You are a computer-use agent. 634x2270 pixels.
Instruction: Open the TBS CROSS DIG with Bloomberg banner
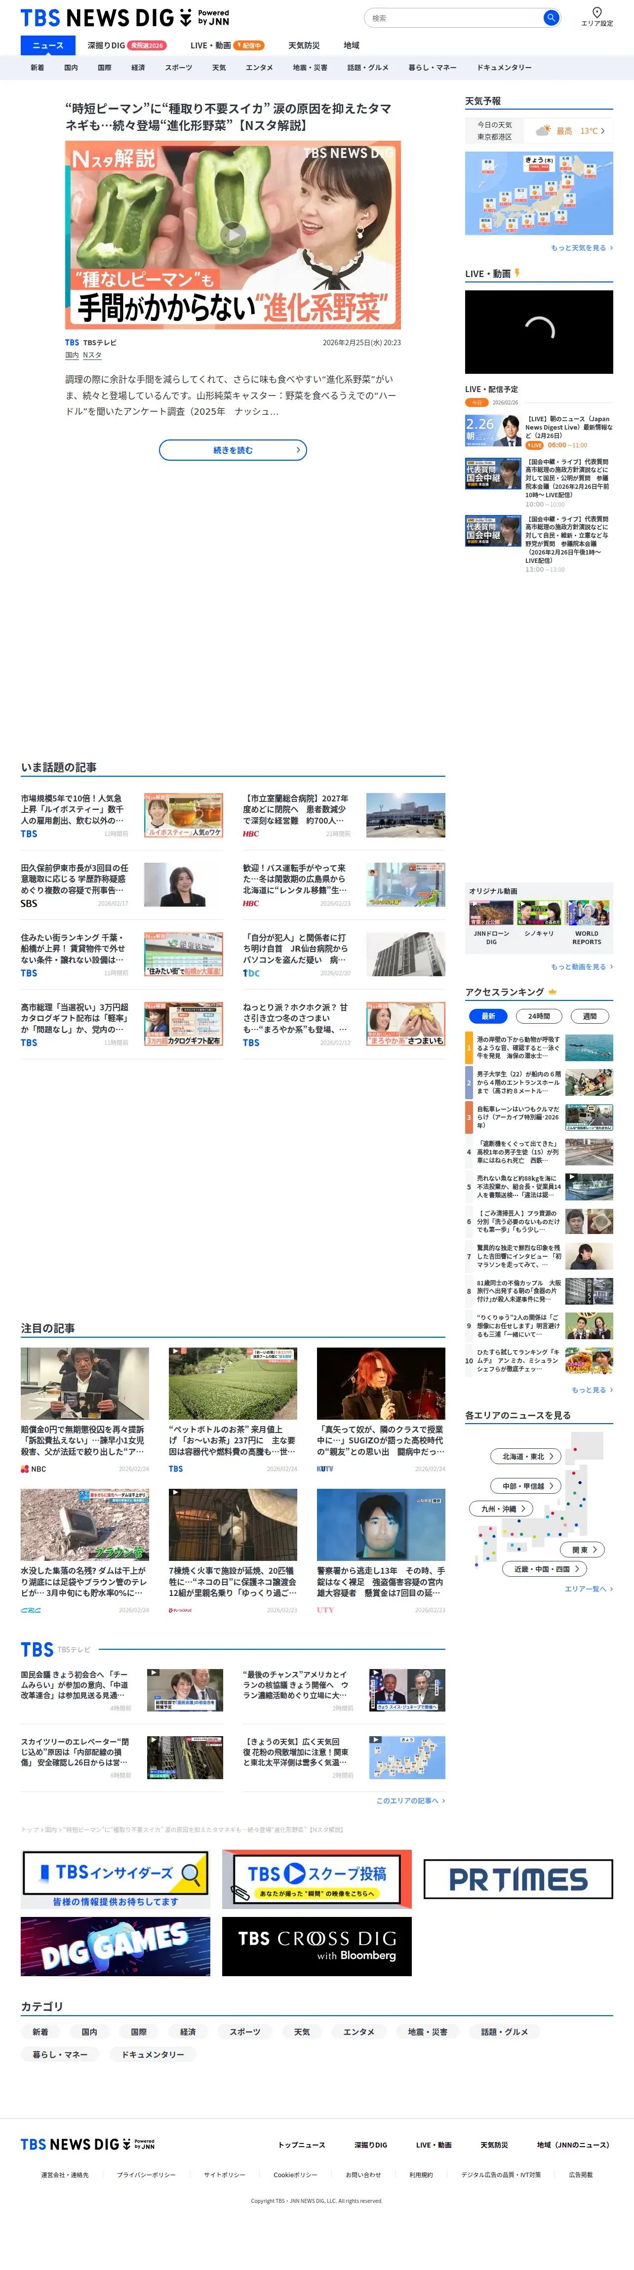point(316,1947)
